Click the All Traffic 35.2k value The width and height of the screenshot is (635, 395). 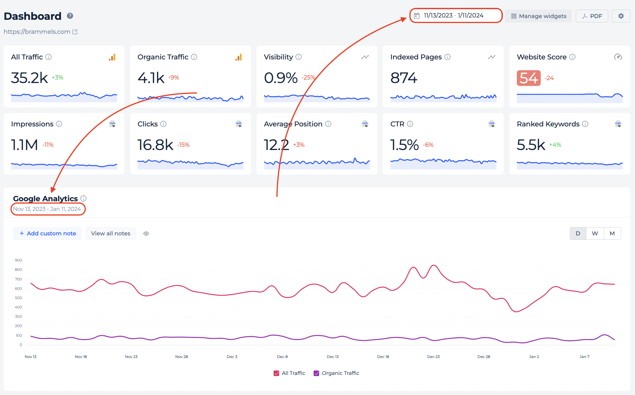[29, 78]
